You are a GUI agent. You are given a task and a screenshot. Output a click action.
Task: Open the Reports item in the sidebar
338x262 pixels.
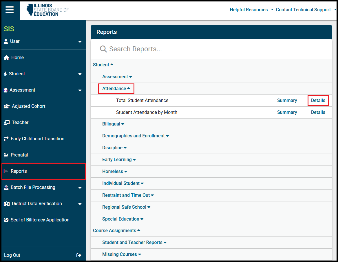coord(19,171)
